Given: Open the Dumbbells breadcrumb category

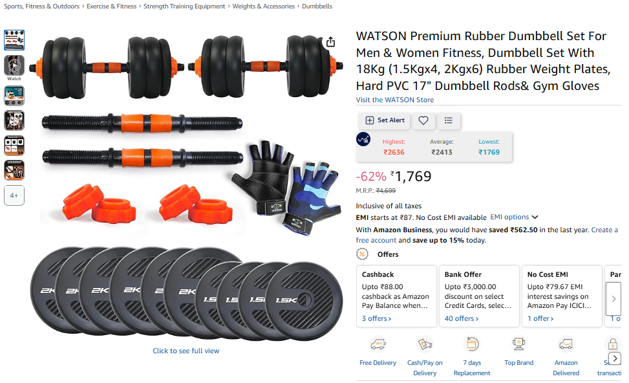Looking at the screenshot, I should pyautogui.click(x=317, y=6).
